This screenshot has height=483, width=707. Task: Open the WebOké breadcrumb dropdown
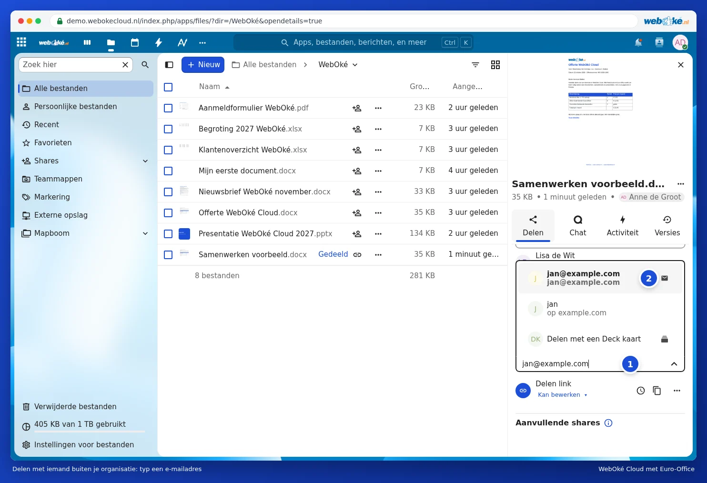point(338,65)
